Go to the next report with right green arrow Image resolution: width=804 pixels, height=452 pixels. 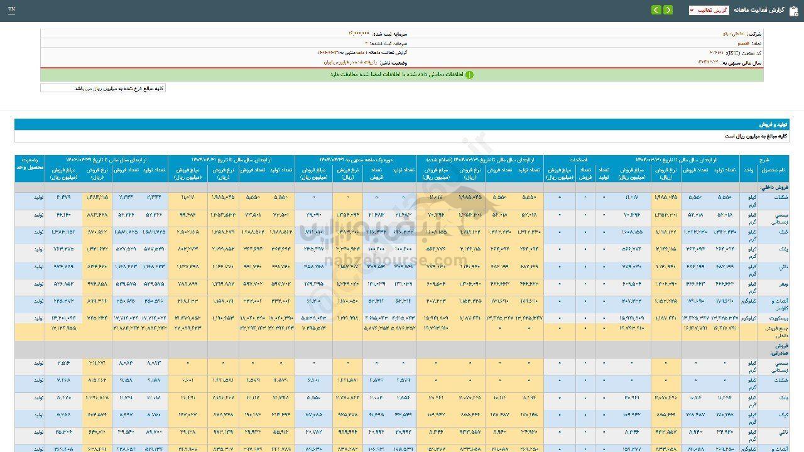pyautogui.click(x=668, y=10)
